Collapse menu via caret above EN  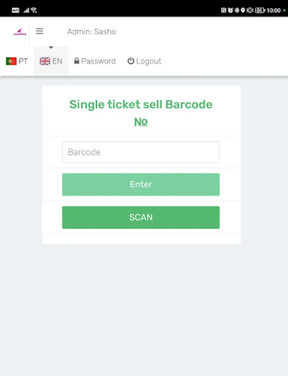pyautogui.click(x=51, y=48)
